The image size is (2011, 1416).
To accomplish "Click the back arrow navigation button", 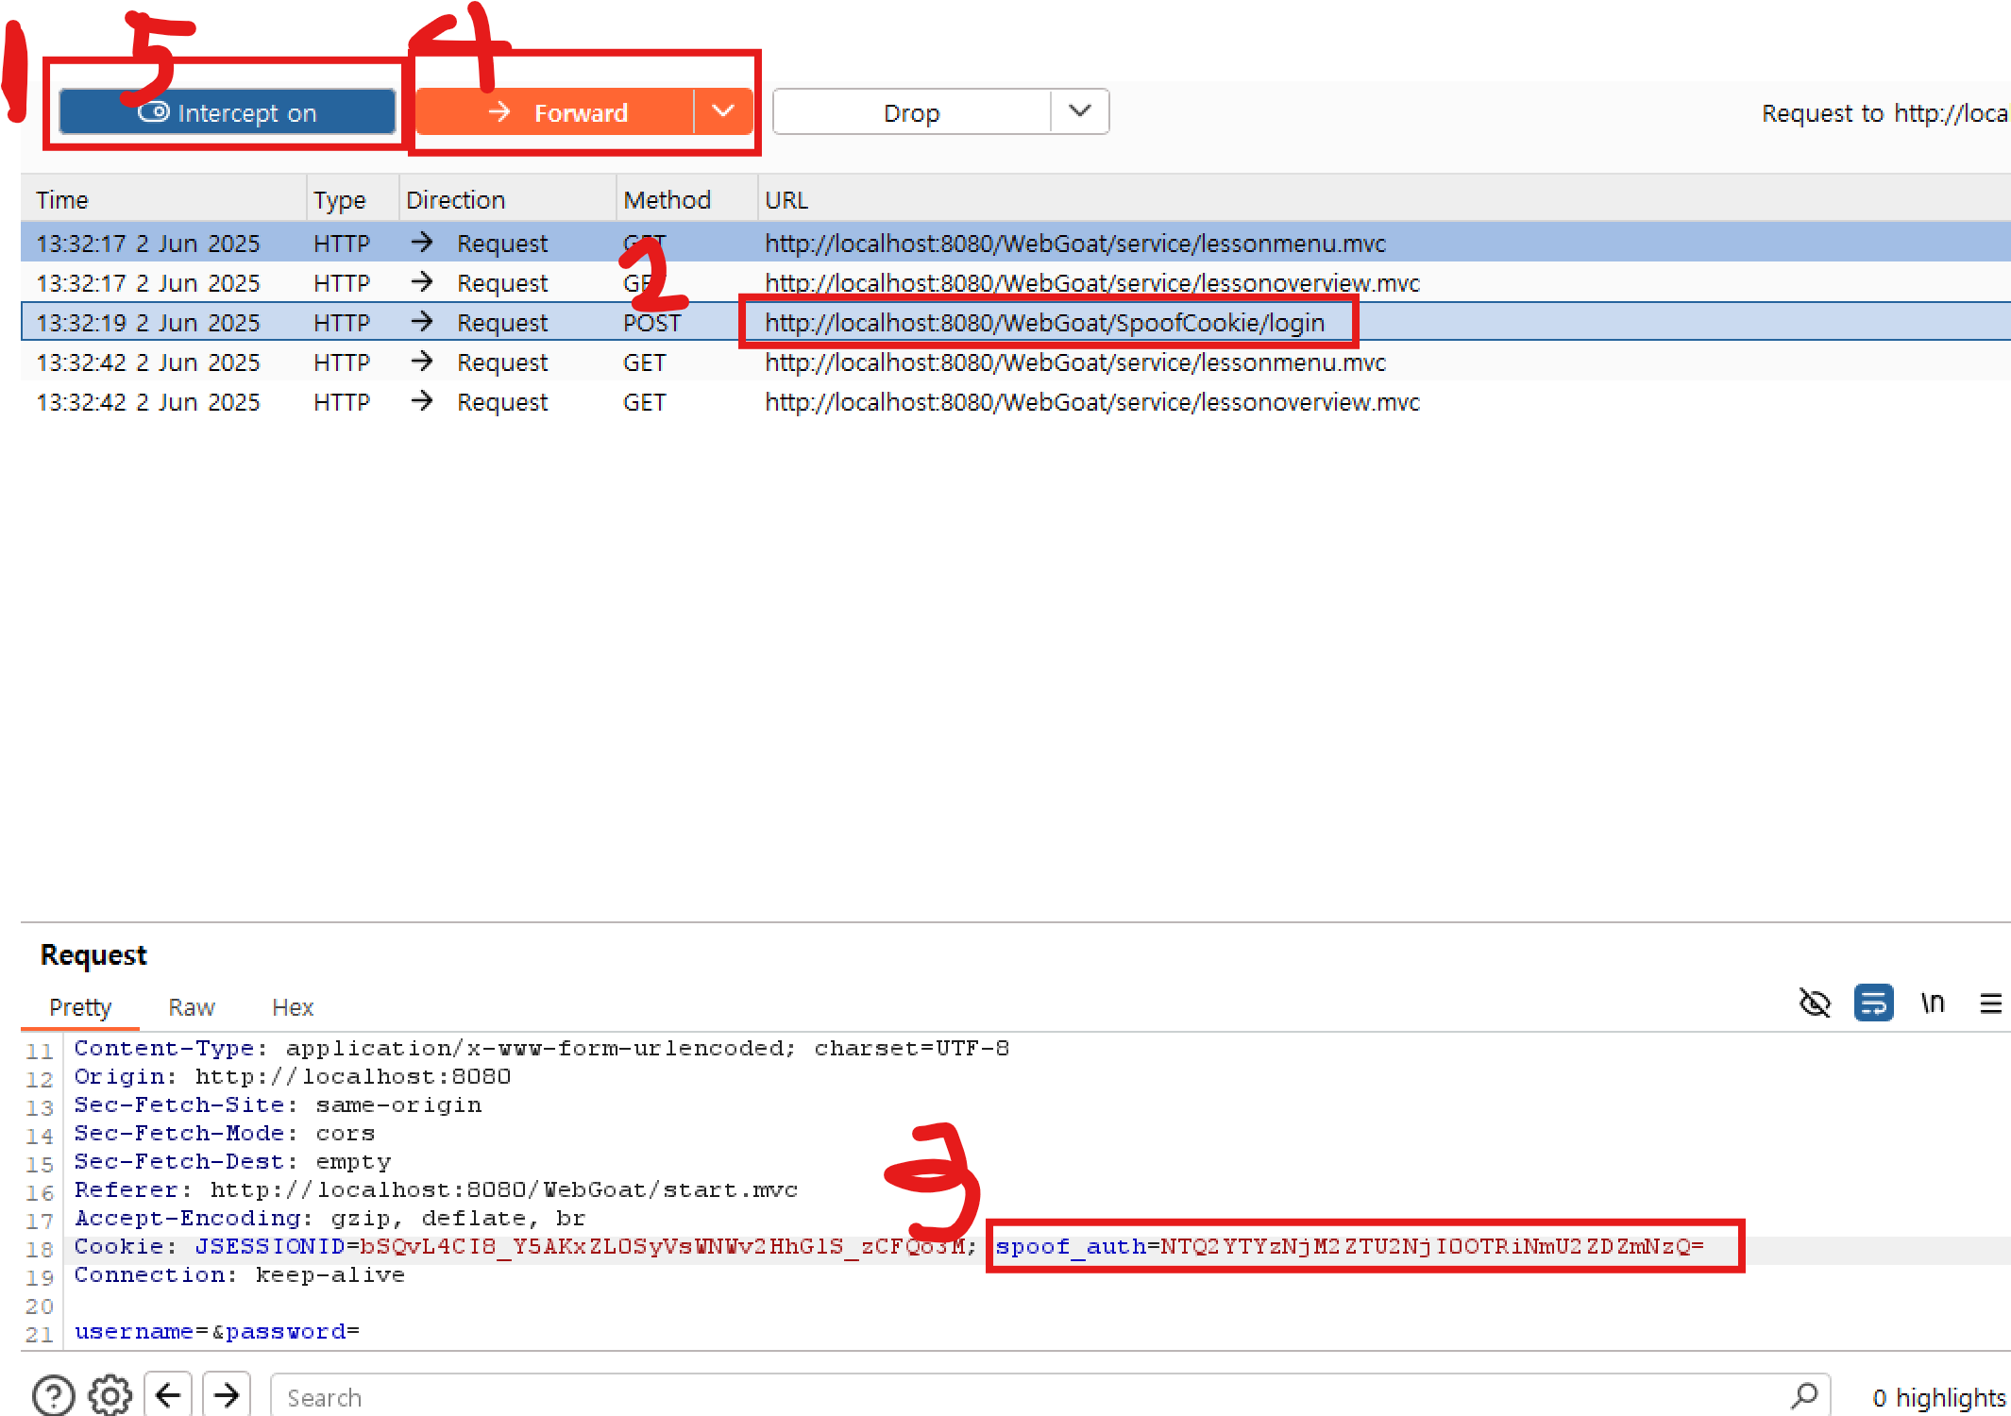I will click(169, 1395).
